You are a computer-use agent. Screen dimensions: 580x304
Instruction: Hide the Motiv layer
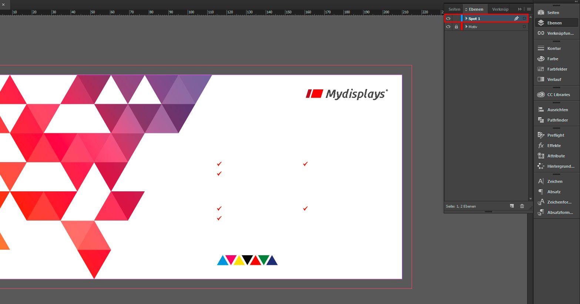(x=448, y=27)
